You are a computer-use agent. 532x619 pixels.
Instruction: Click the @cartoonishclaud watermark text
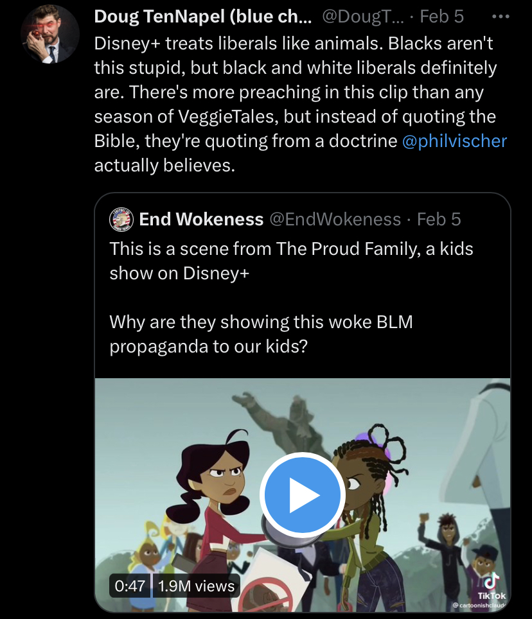[478, 605]
